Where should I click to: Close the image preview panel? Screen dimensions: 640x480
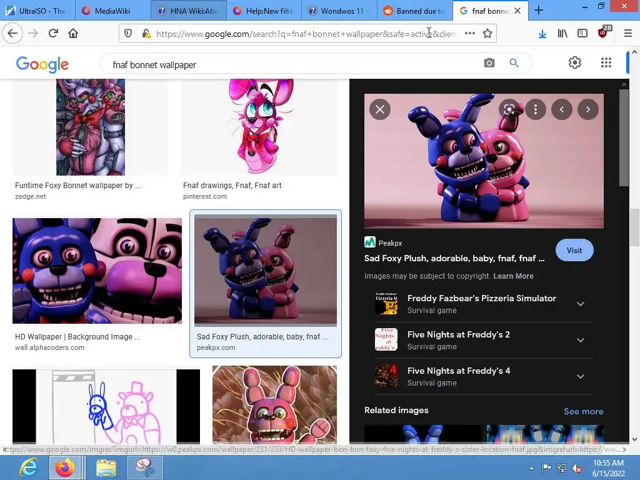coord(380,109)
